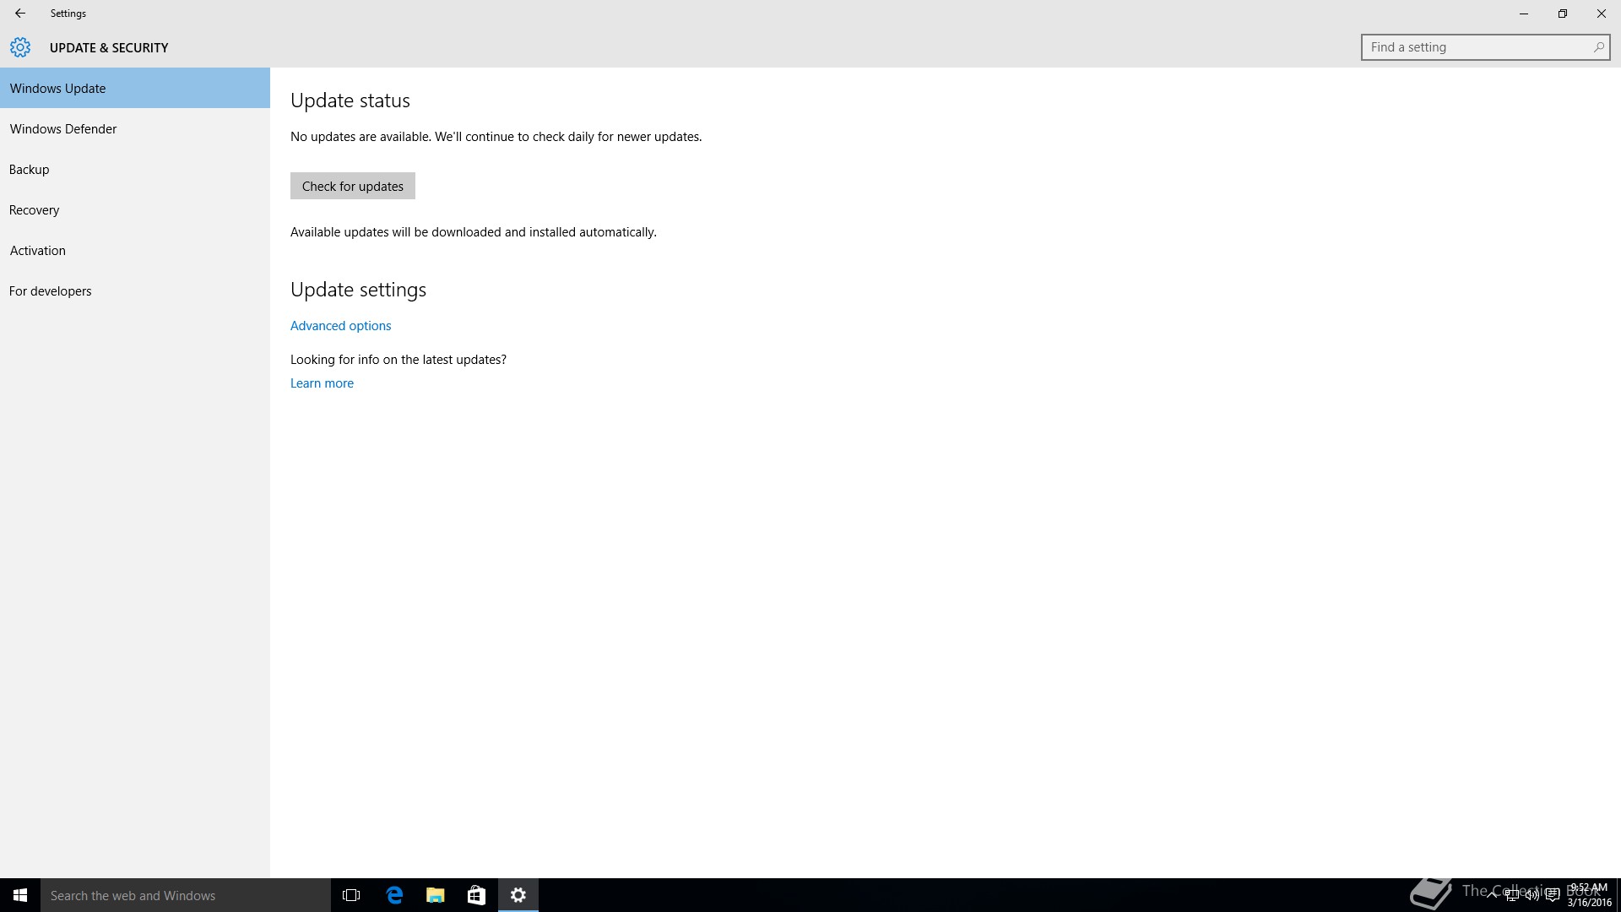Open the Windows Store from the taskbar

476,895
